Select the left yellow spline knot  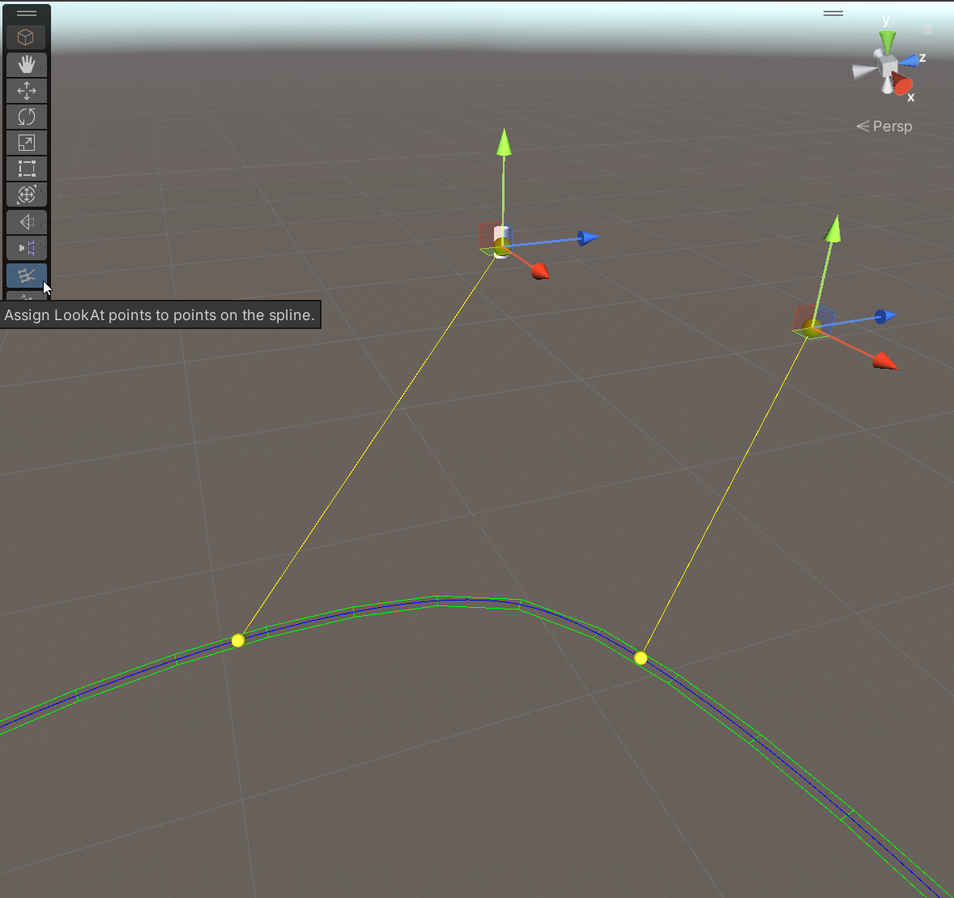pos(238,640)
